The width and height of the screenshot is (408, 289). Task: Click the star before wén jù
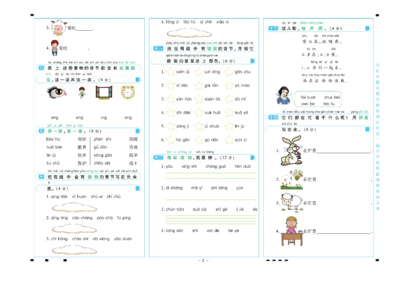click(170, 71)
